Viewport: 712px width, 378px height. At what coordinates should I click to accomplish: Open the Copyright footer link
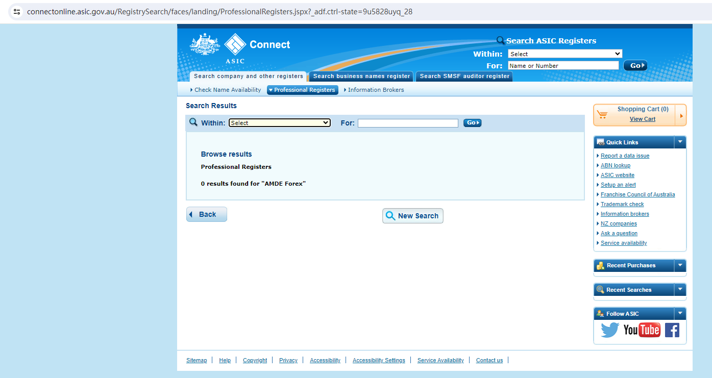click(x=255, y=360)
